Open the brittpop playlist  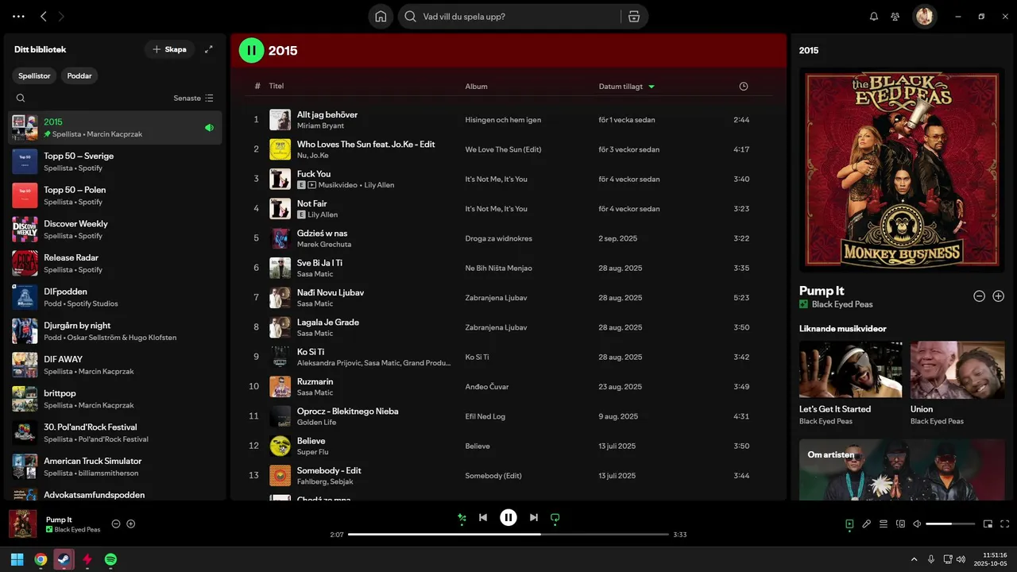point(115,399)
